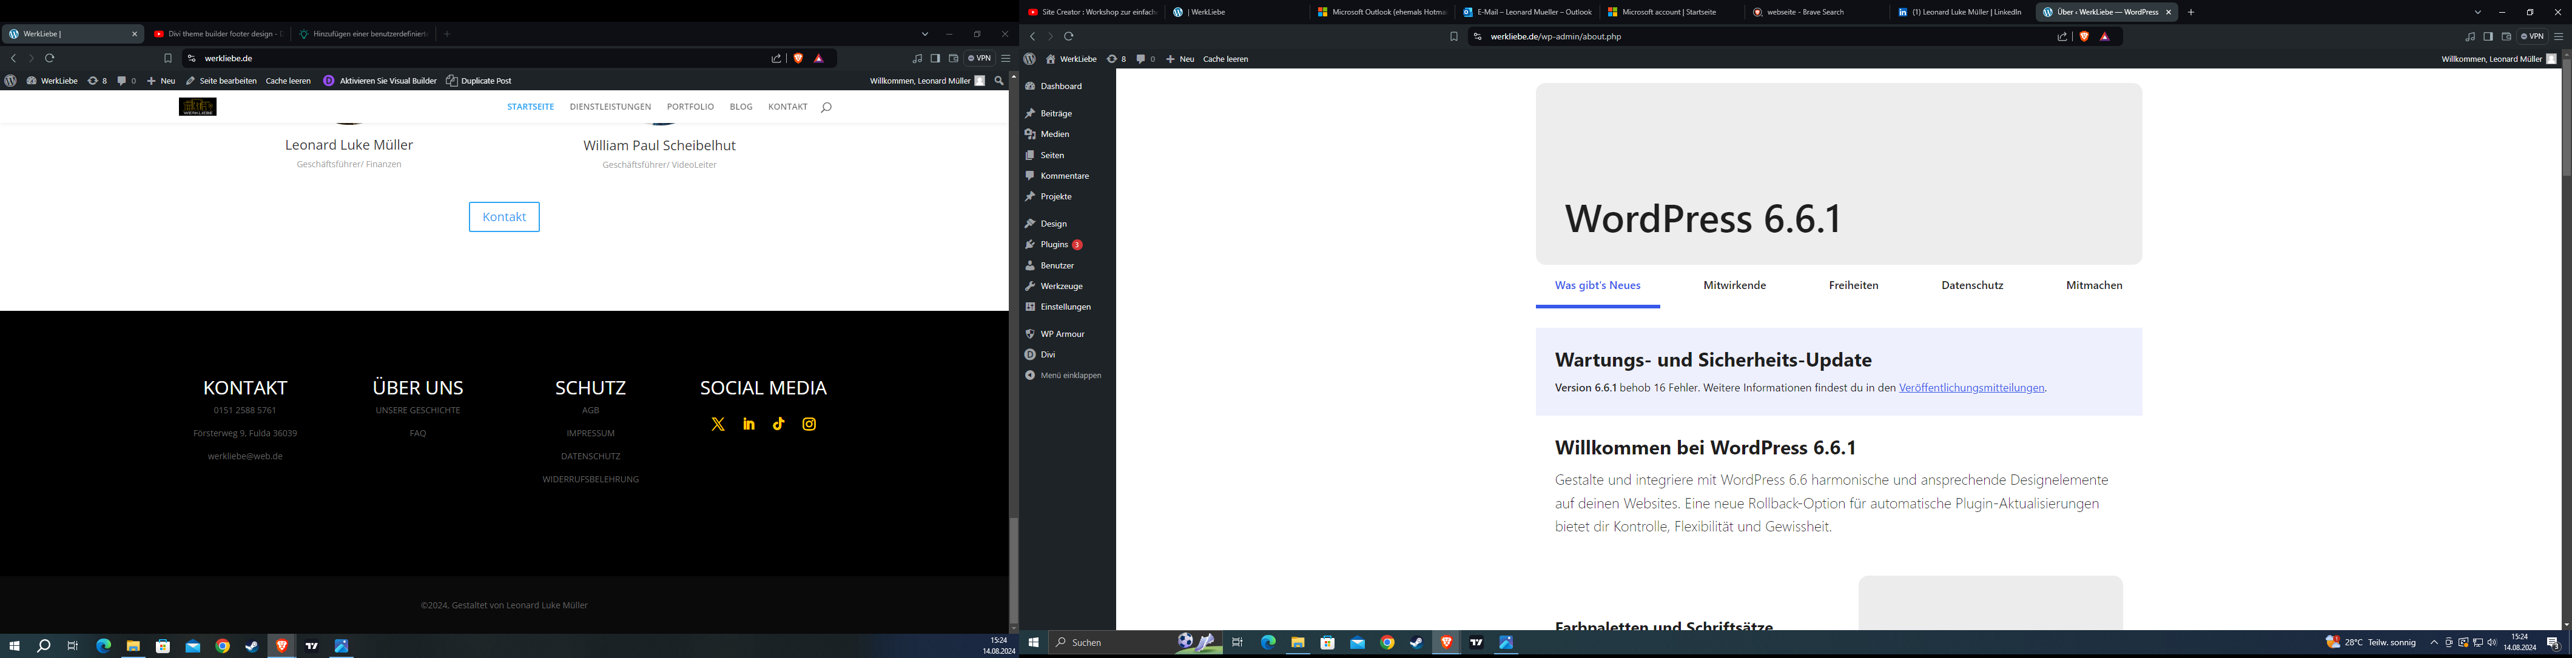
Task: Show hidden system tray icons chevron
Action: [x=2434, y=643]
